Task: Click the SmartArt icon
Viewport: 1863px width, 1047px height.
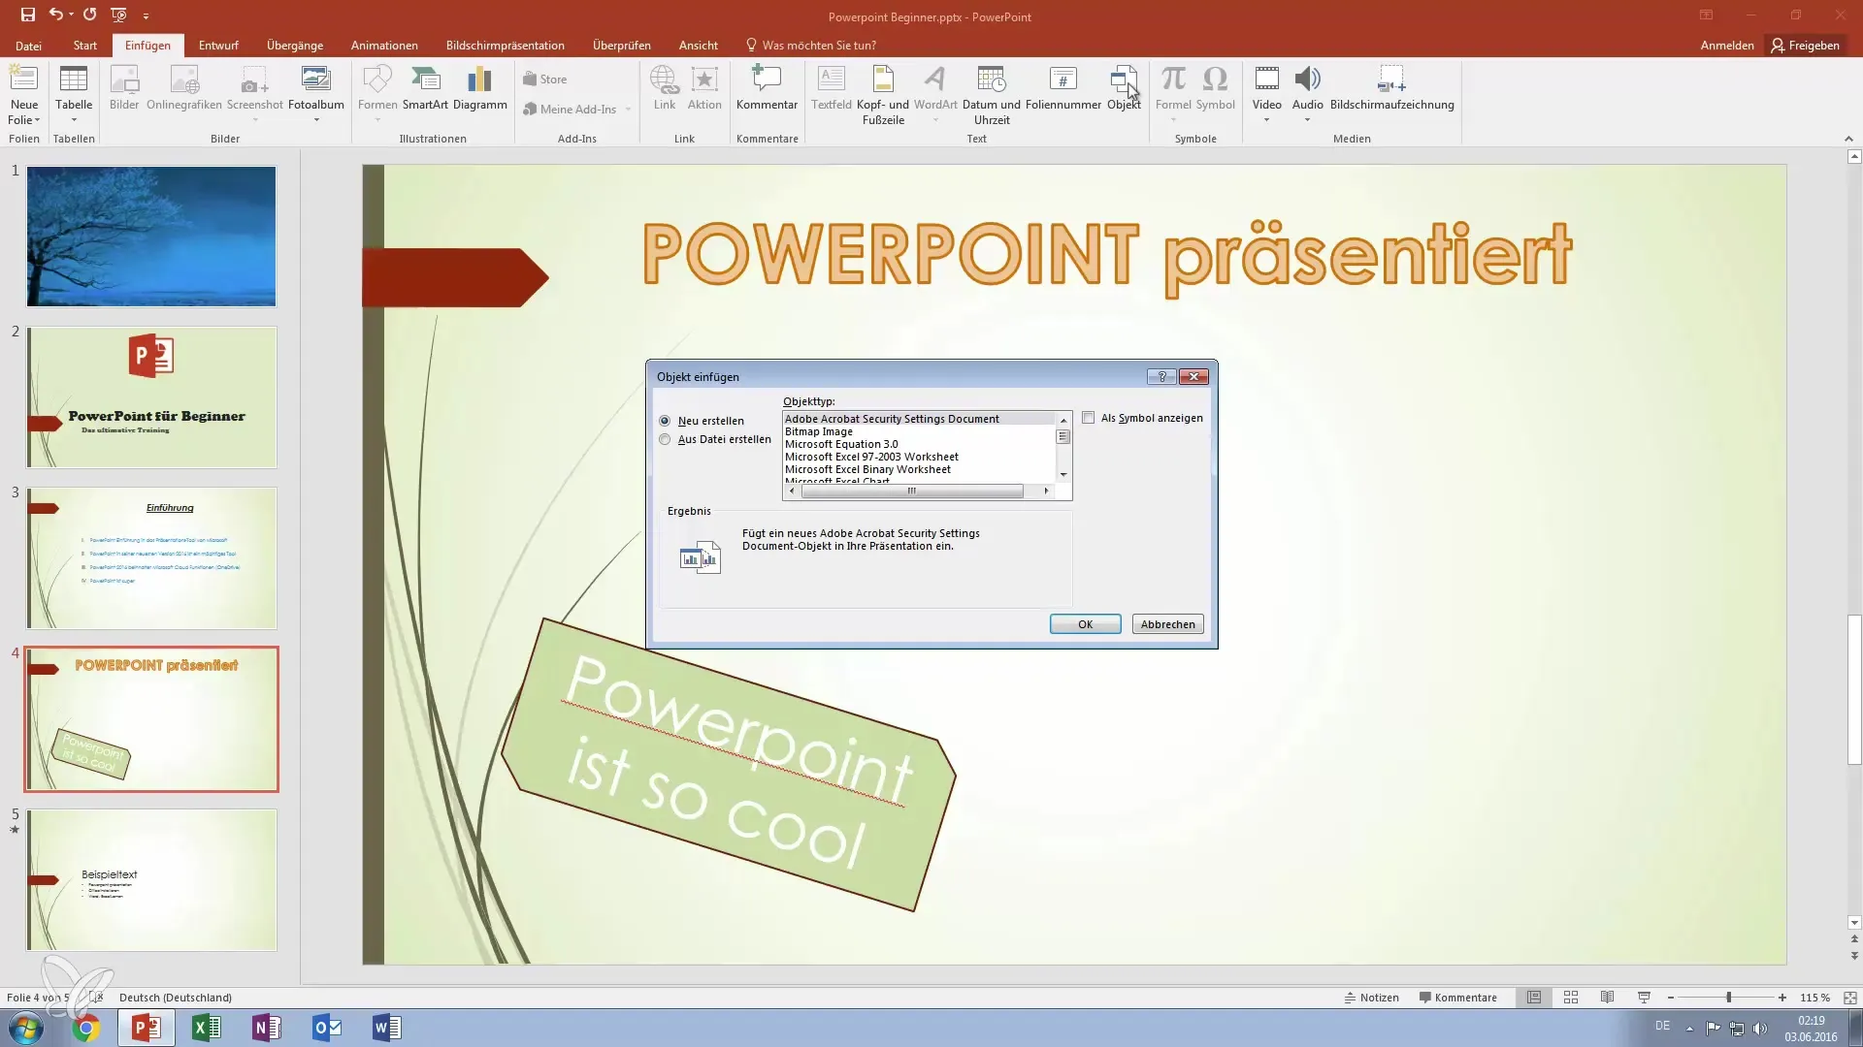Action: click(425, 87)
